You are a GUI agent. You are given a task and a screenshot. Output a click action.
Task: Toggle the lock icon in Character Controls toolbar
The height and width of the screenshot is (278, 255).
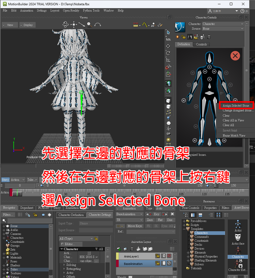pos(184,37)
